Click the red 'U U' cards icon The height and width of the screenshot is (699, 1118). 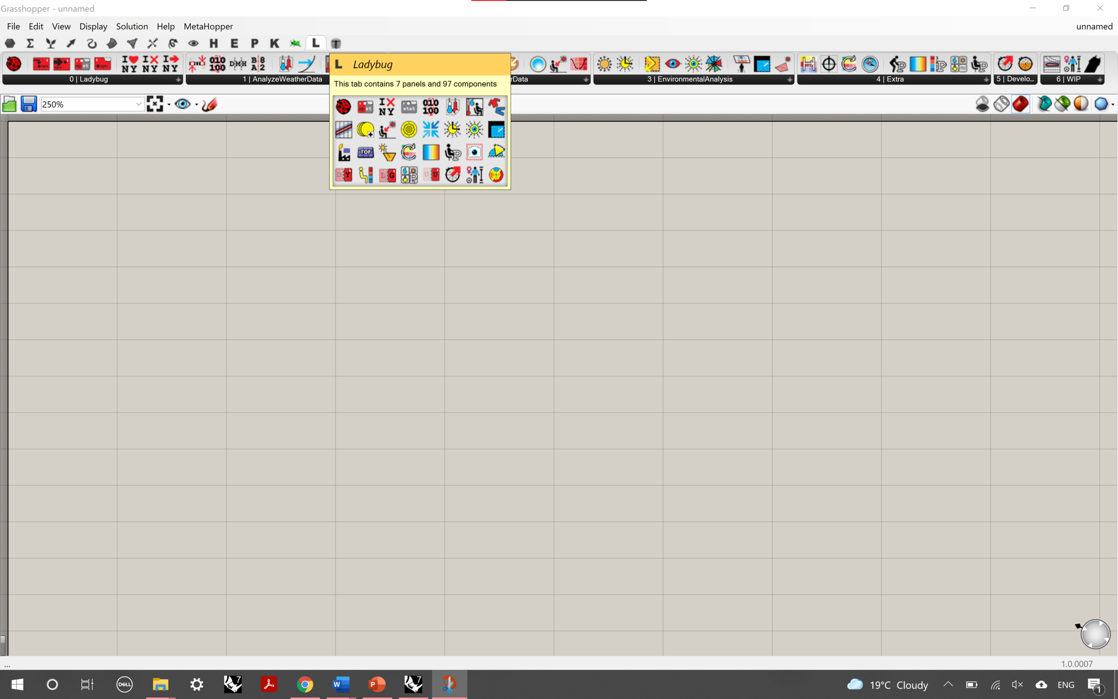pos(431,175)
